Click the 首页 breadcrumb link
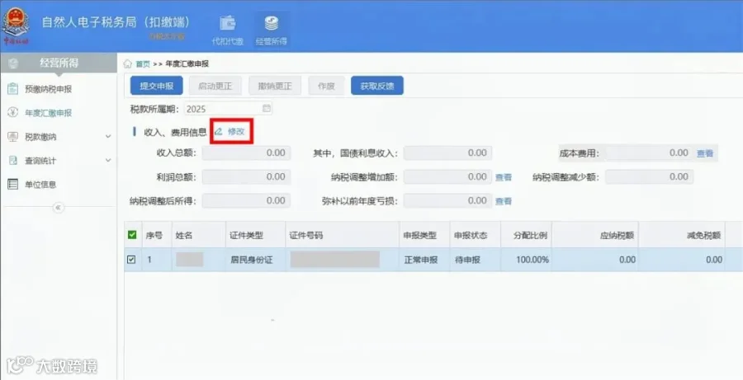The width and height of the screenshot is (743, 380). [143, 64]
